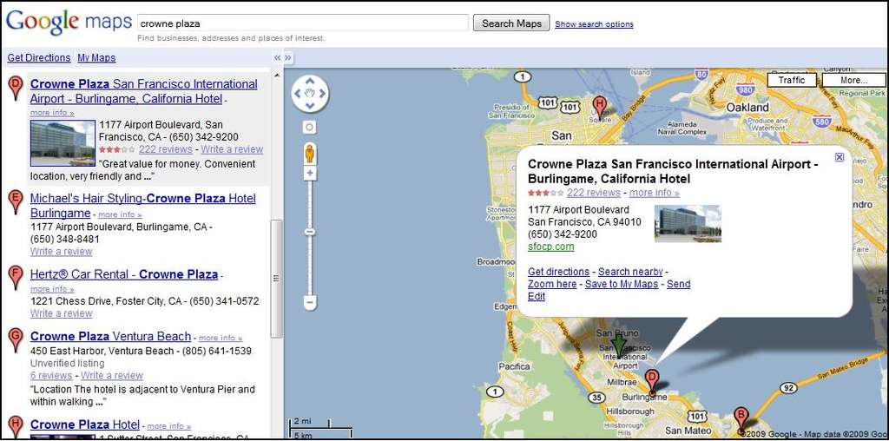Click the zoom out minus button
The height and width of the screenshot is (441, 889).
310,303
